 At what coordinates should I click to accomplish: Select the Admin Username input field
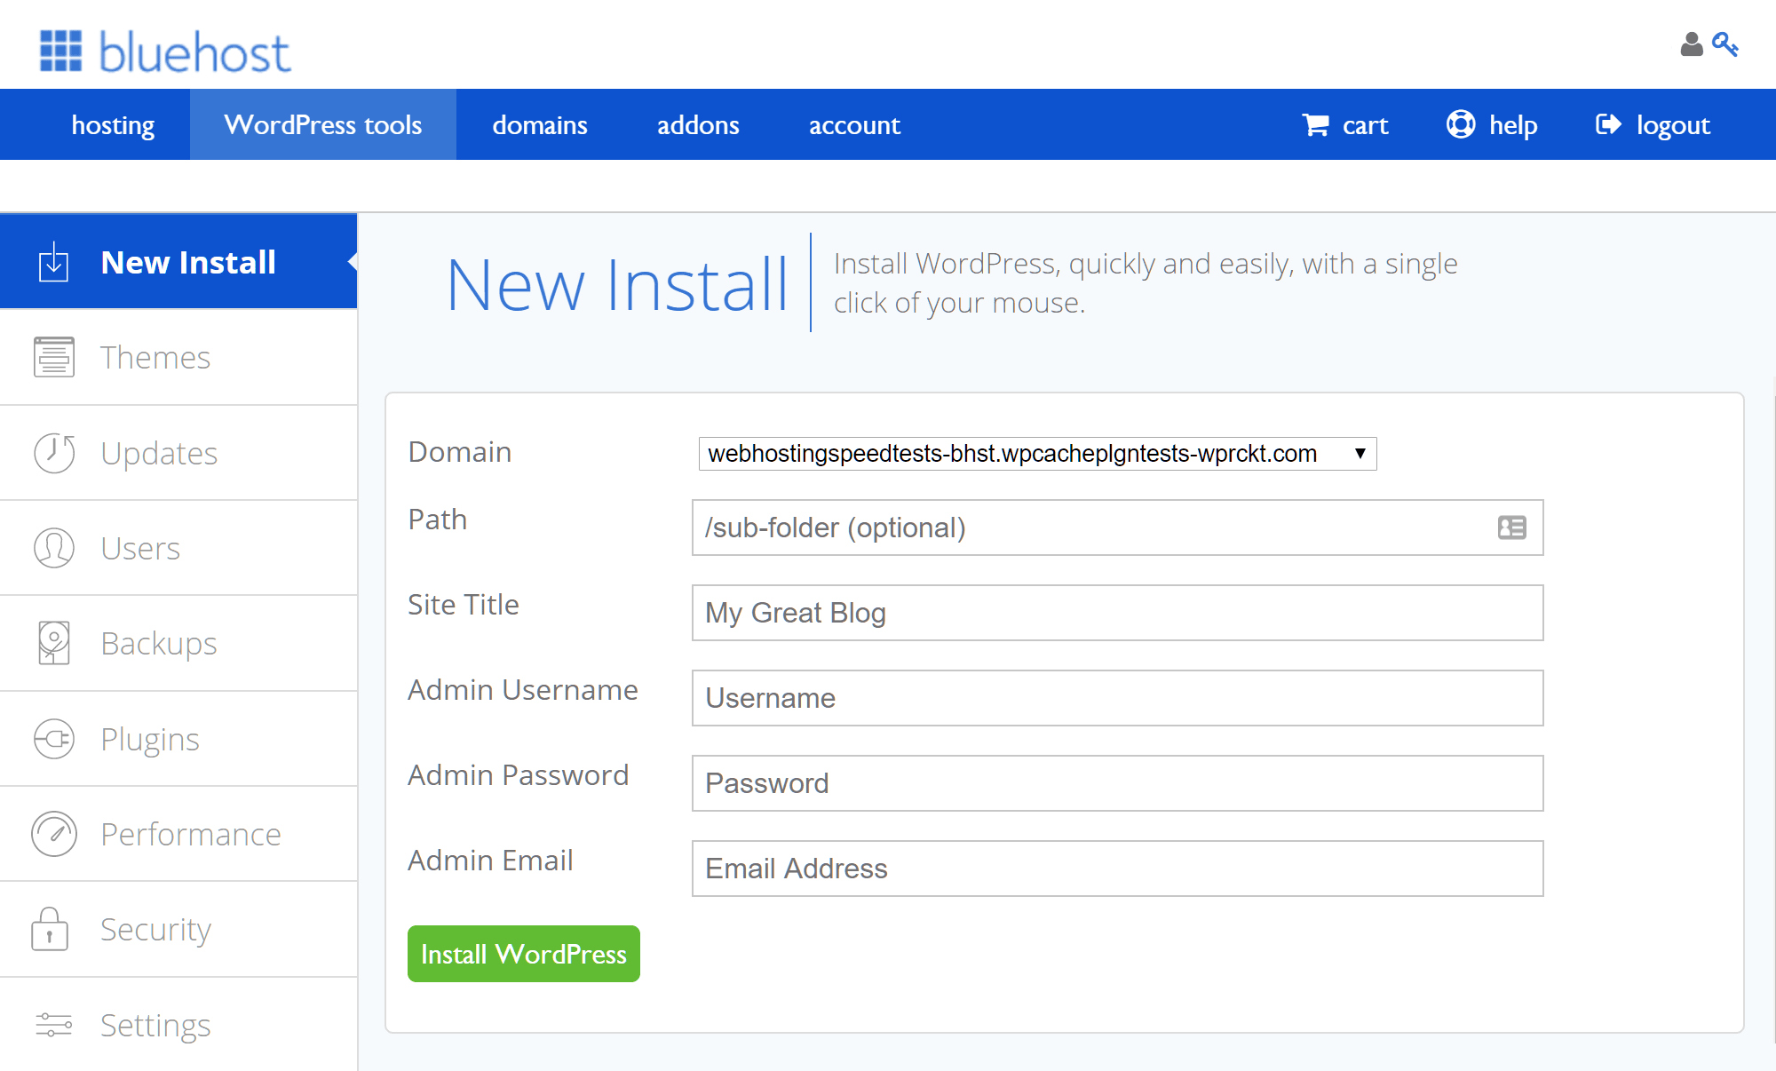(x=1122, y=698)
